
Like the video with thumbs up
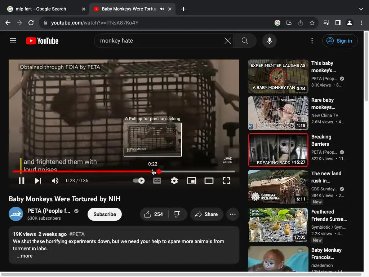click(154, 214)
